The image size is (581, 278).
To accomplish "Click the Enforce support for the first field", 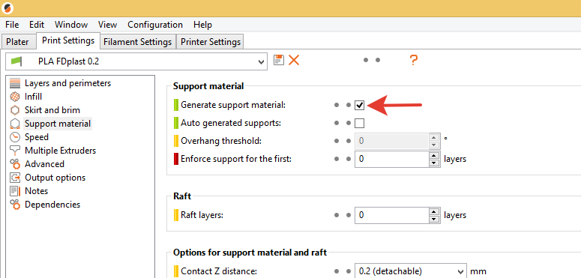I will pos(391,159).
